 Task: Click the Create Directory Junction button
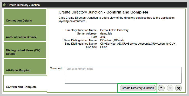point(138,88)
